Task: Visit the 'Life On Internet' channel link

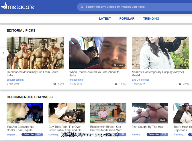Action: tap(140, 80)
